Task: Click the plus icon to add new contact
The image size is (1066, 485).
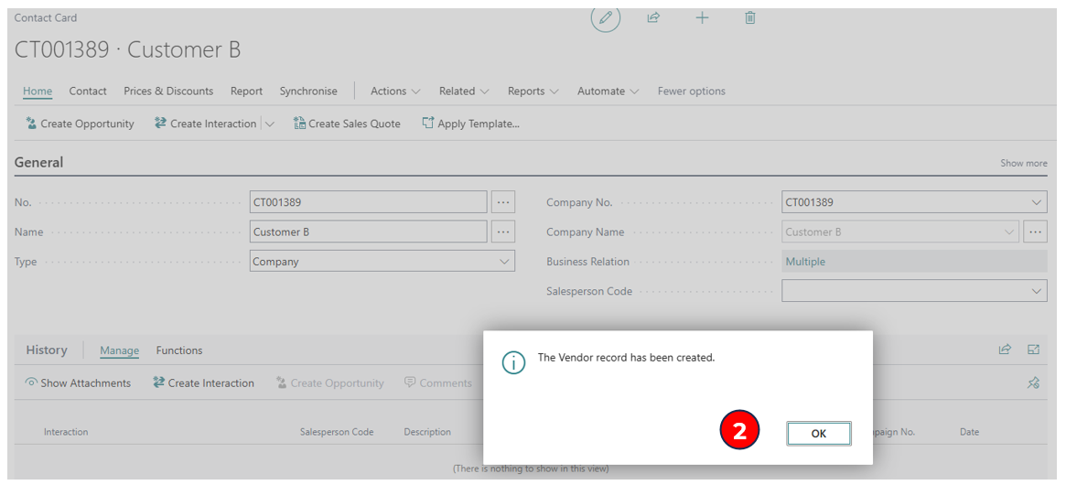Action: (702, 18)
